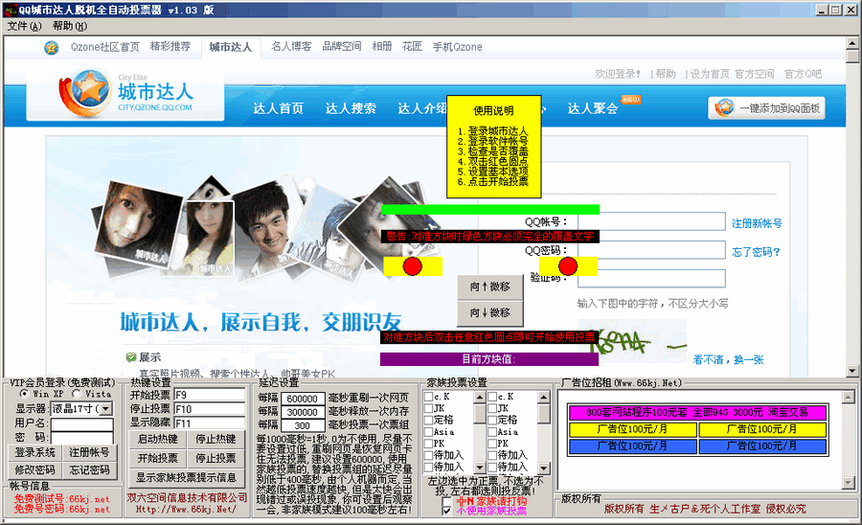Click the Http://Www.66kj.Net/ link text
This screenshot has width=862, height=525.
[x=187, y=509]
